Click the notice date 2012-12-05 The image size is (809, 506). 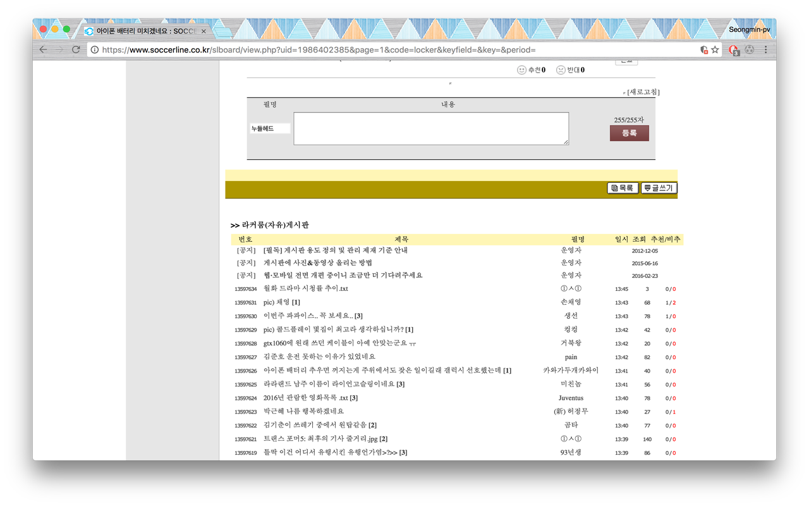645,251
